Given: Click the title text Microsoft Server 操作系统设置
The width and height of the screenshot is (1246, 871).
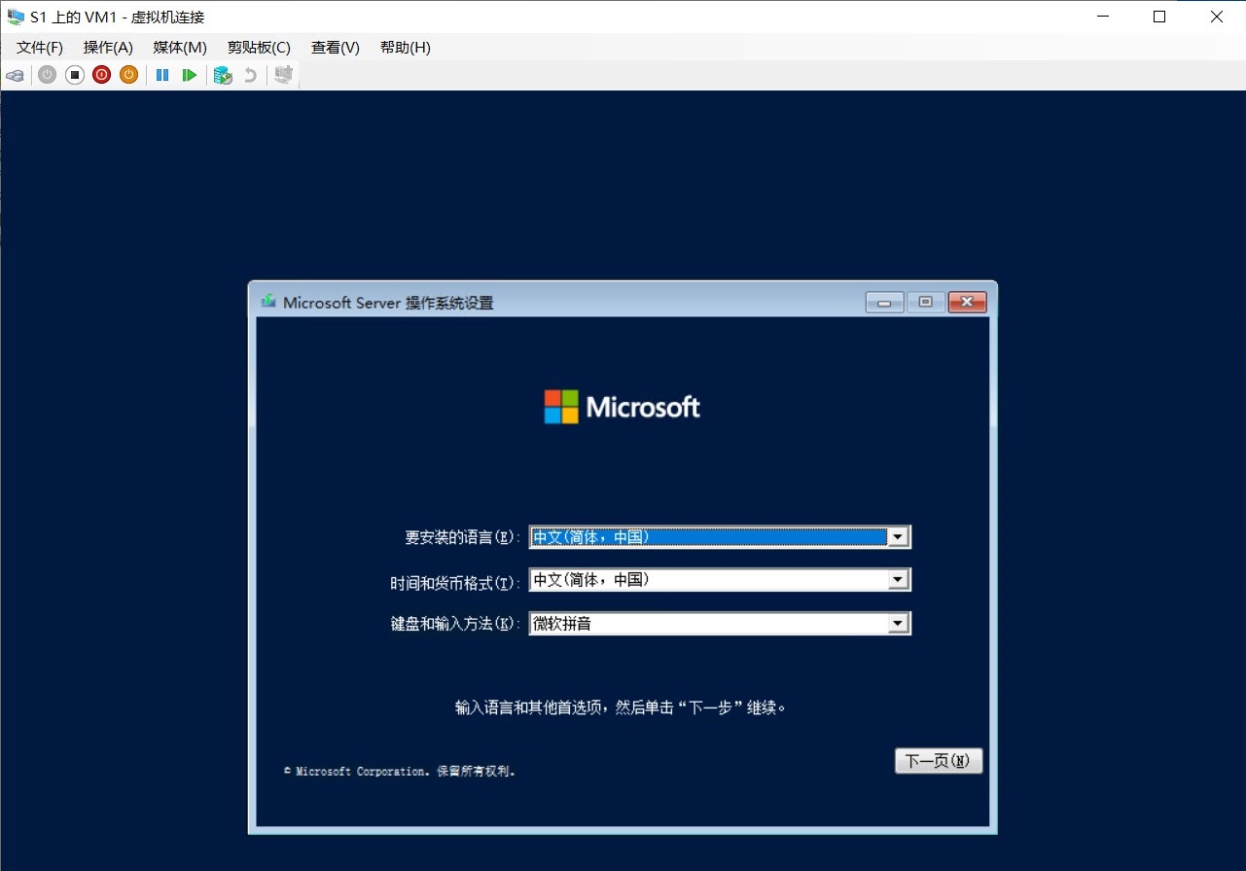Looking at the screenshot, I should pyautogui.click(x=388, y=303).
